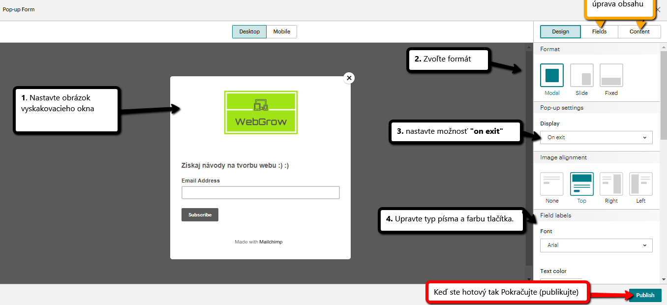Open the Fields tab

coord(599,31)
